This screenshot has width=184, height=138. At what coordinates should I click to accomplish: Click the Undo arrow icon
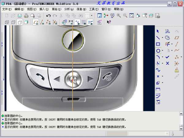coord(48,16)
